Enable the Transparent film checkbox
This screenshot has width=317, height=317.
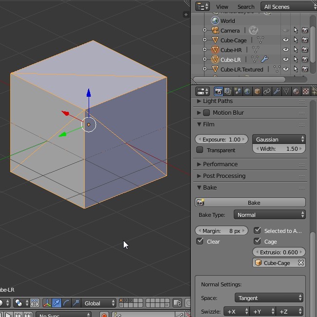point(200,150)
